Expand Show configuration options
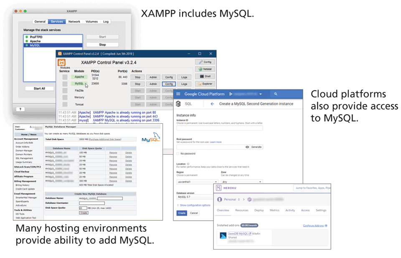Screen dimensions: 401x258 tap(194, 205)
